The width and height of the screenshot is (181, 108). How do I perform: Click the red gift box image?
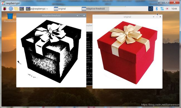coord(128,54)
